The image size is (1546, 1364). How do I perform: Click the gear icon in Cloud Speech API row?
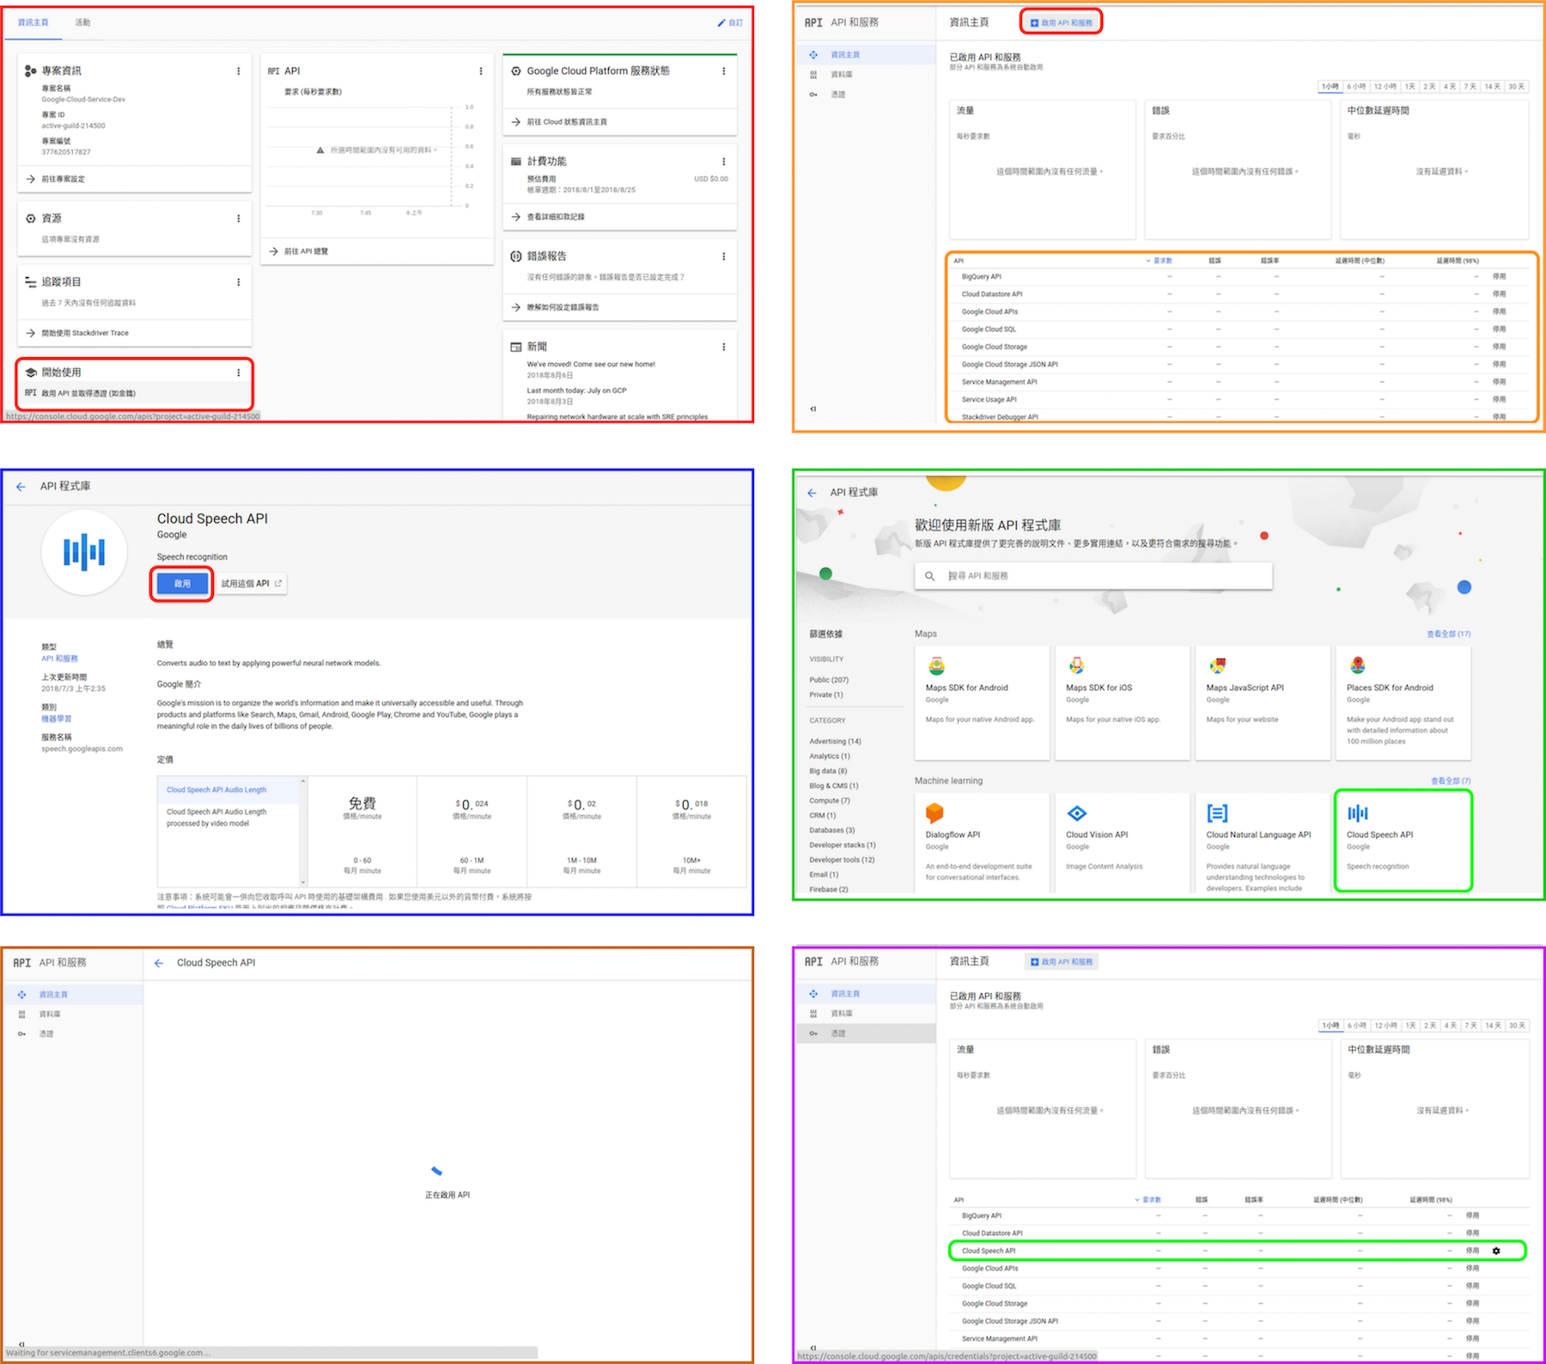tap(1496, 1251)
